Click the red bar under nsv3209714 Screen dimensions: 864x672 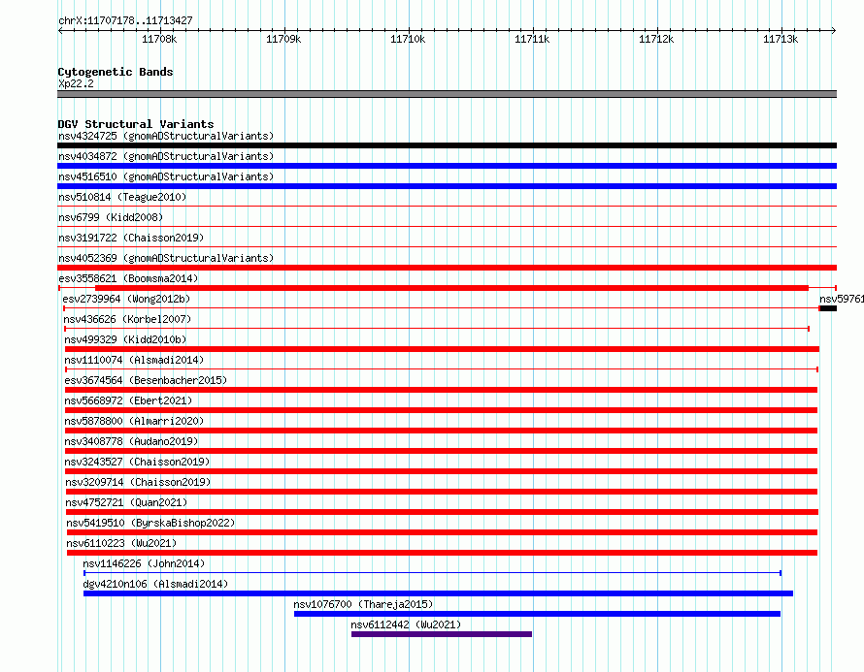pyautogui.click(x=442, y=492)
